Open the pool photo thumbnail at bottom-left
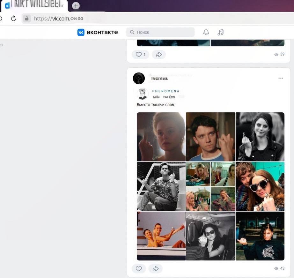Screen dimensions: 294x278 tap(161, 236)
